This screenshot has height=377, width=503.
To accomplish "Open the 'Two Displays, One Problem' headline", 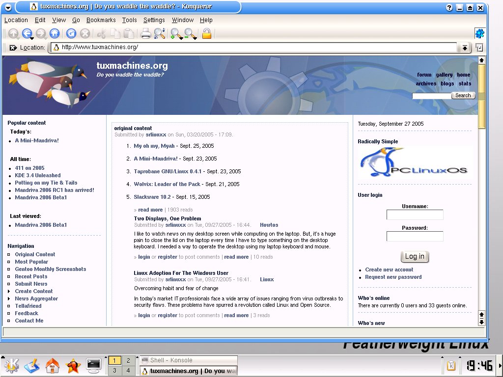I will [168, 218].
